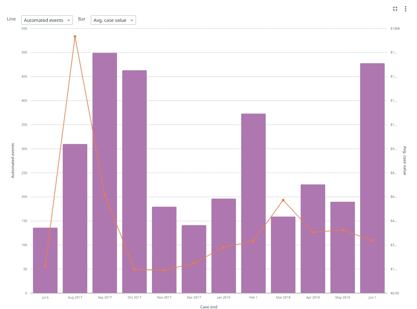Click the May 2018 orange line point
The height and width of the screenshot is (309, 417).
(x=342, y=230)
